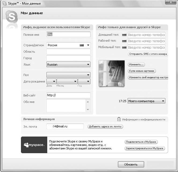Viewport: 178px width, 172px height.
Task: Click the home phone country flag icon
Action: pos(124,35)
